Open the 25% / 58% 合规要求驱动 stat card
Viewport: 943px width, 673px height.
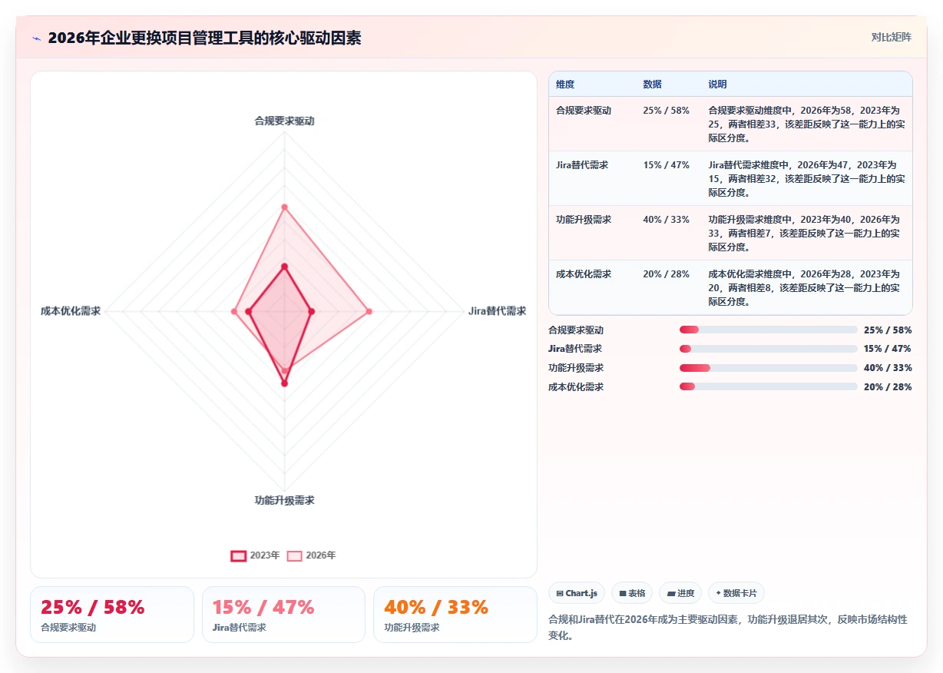[112, 615]
